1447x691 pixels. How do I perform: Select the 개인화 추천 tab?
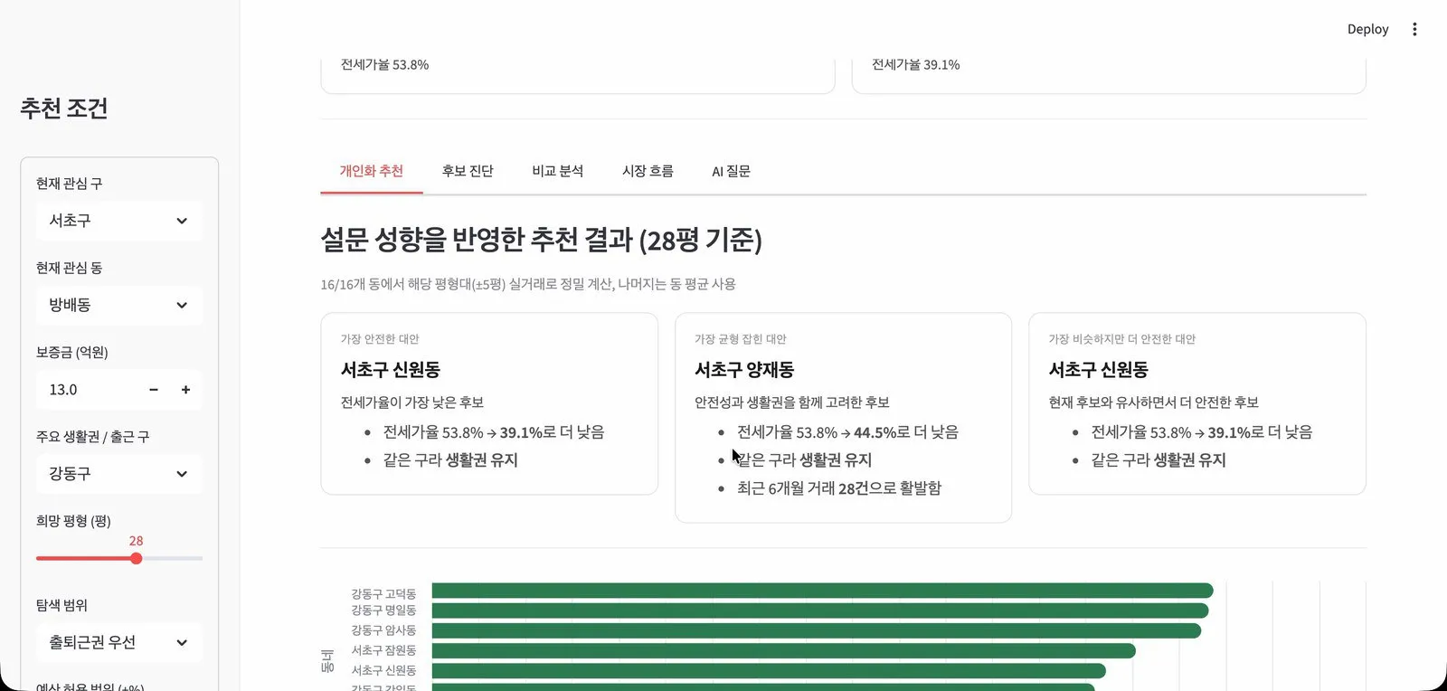[372, 171]
